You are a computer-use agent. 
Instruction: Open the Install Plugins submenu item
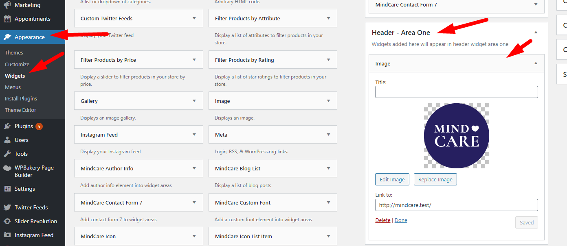21,98
